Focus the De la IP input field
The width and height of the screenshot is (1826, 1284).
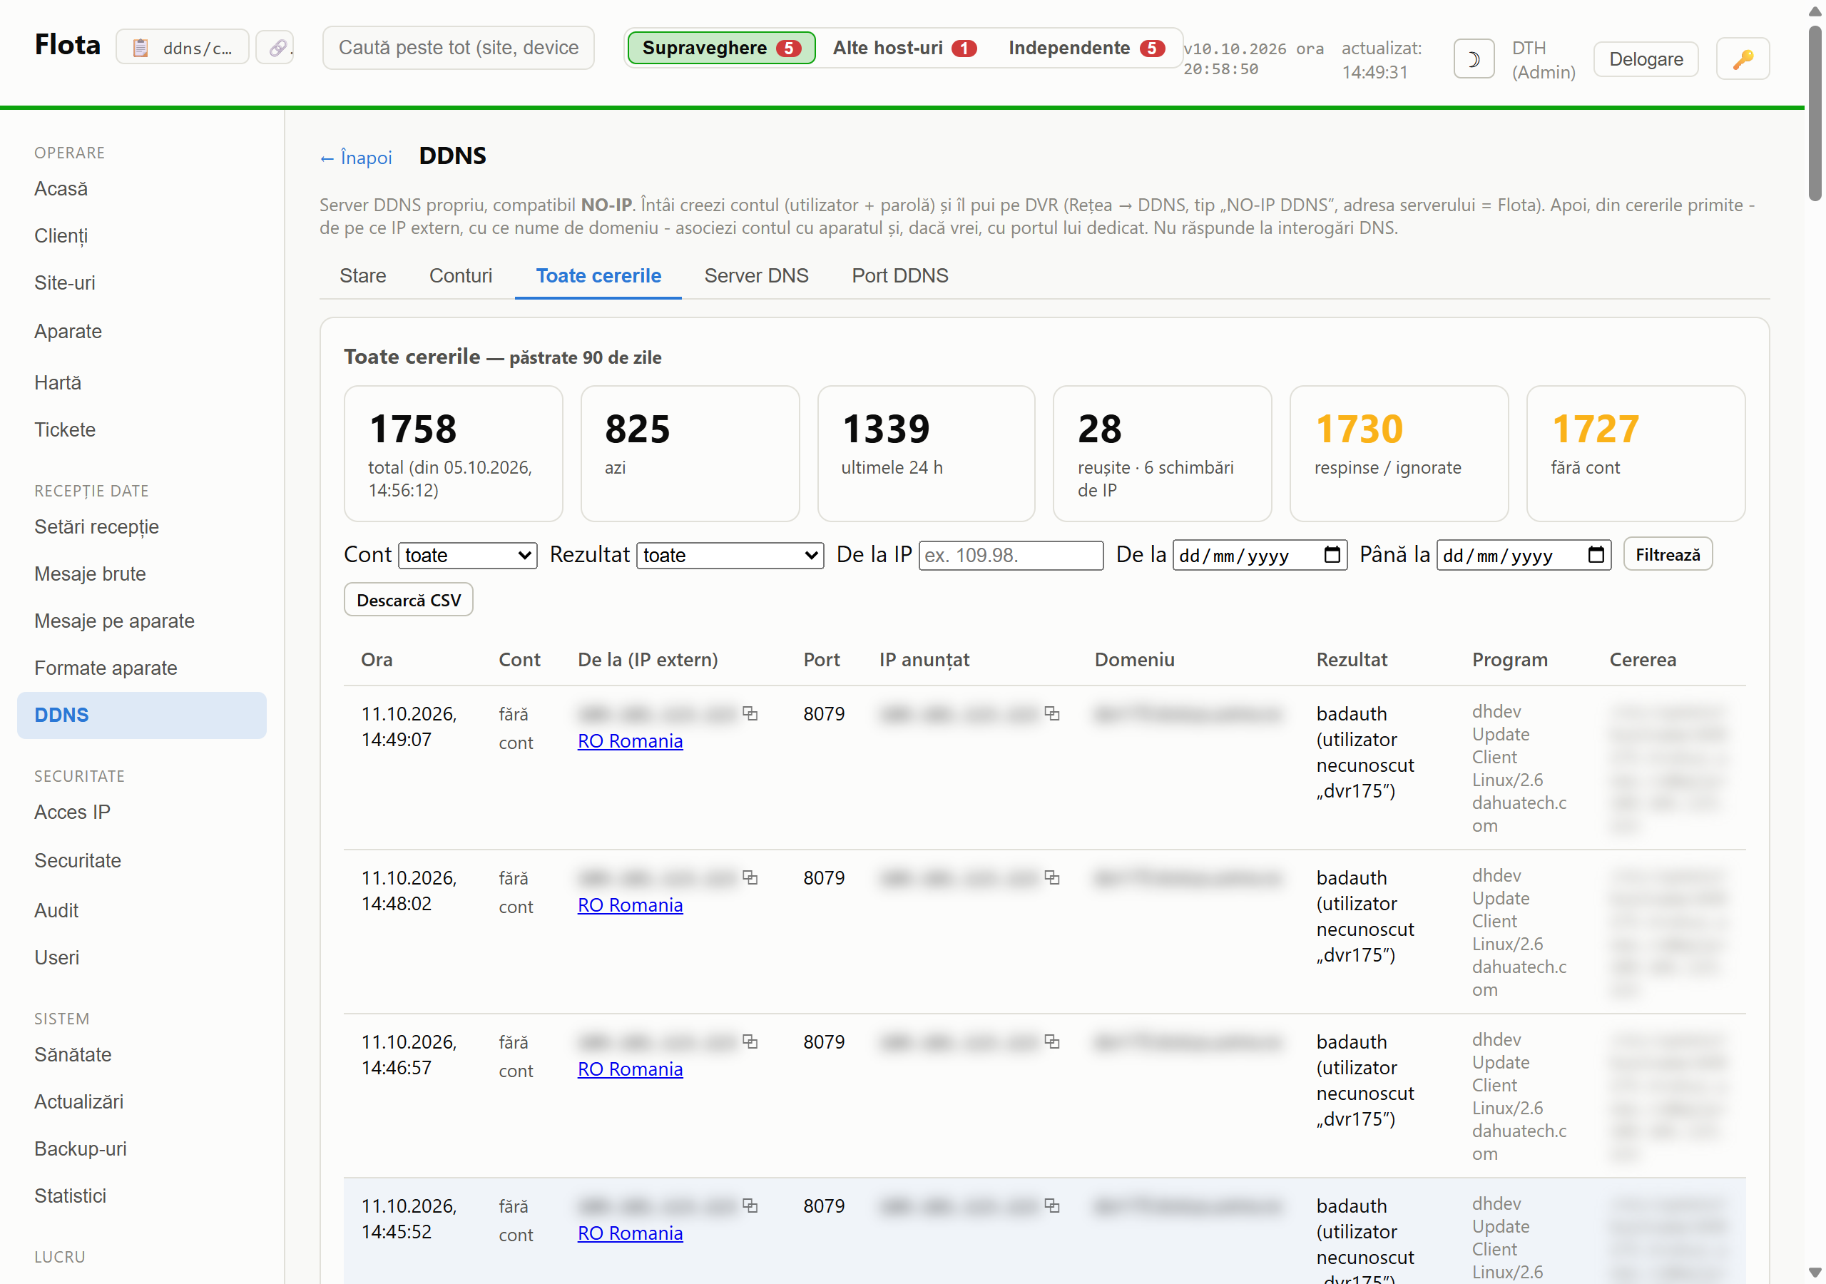click(1010, 554)
